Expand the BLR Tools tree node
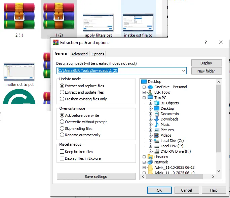This screenshot has width=230, height=198. tap(144, 92)
